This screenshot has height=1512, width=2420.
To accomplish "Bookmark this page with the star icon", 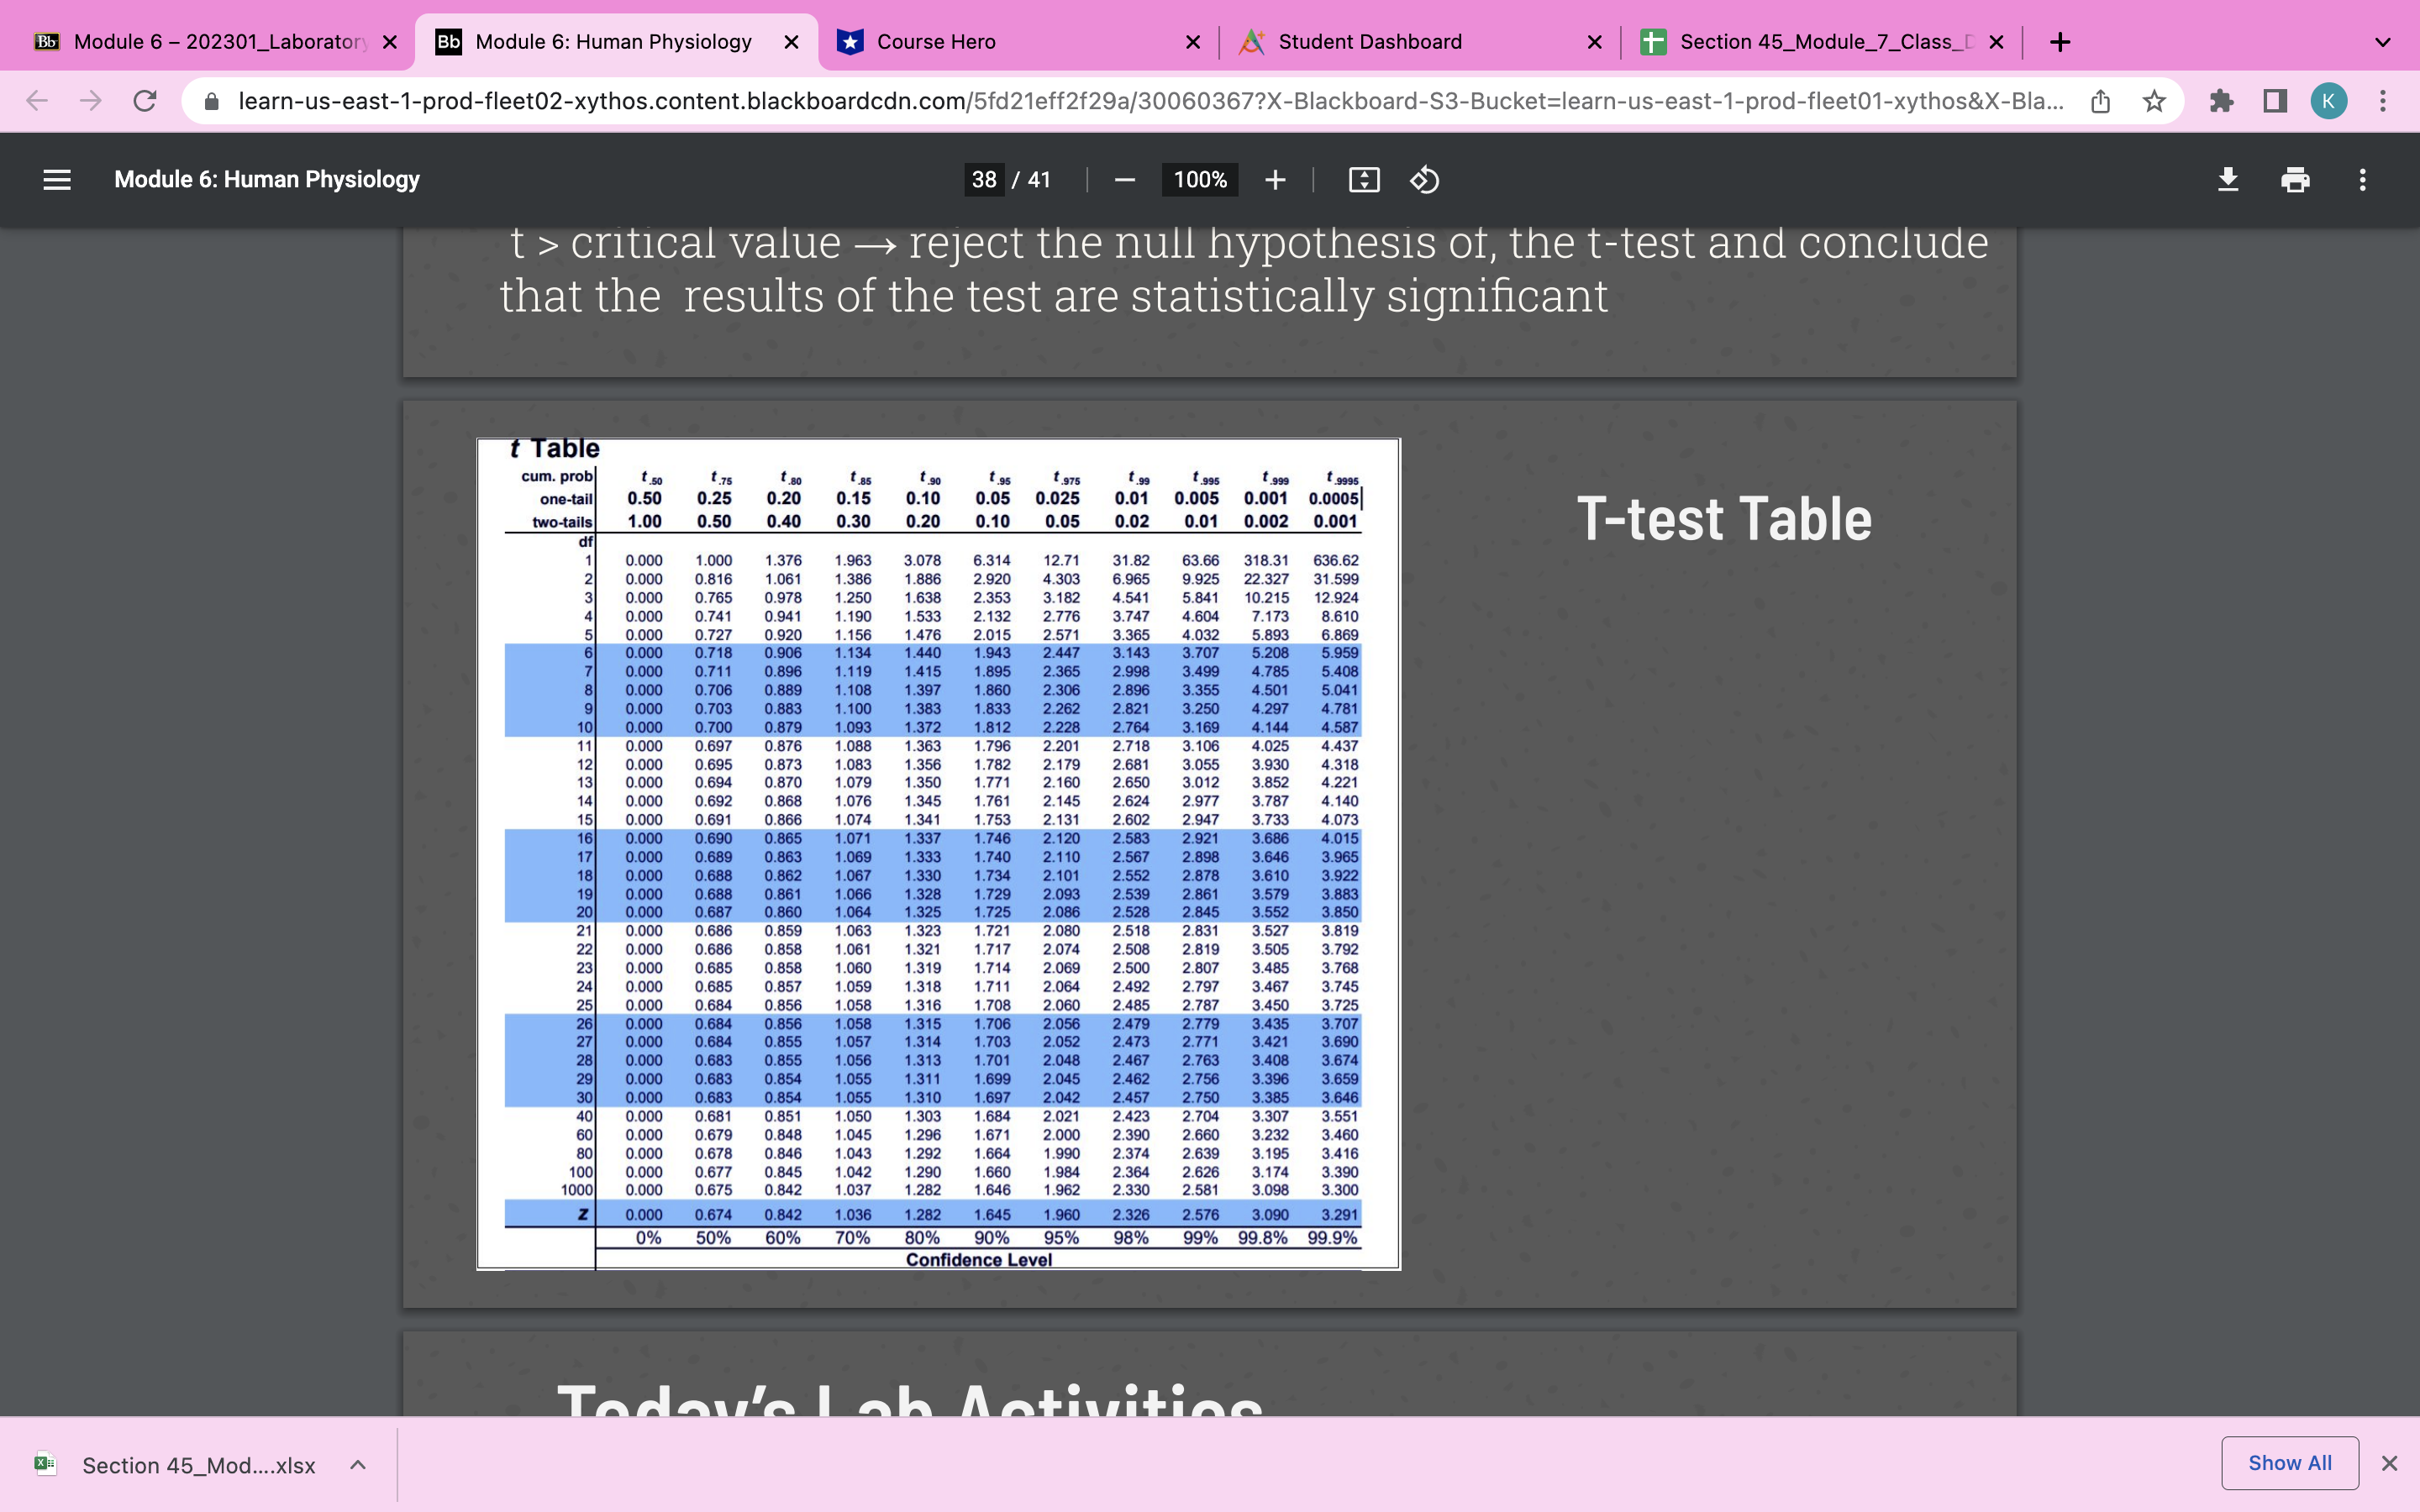I will 2154,101.
